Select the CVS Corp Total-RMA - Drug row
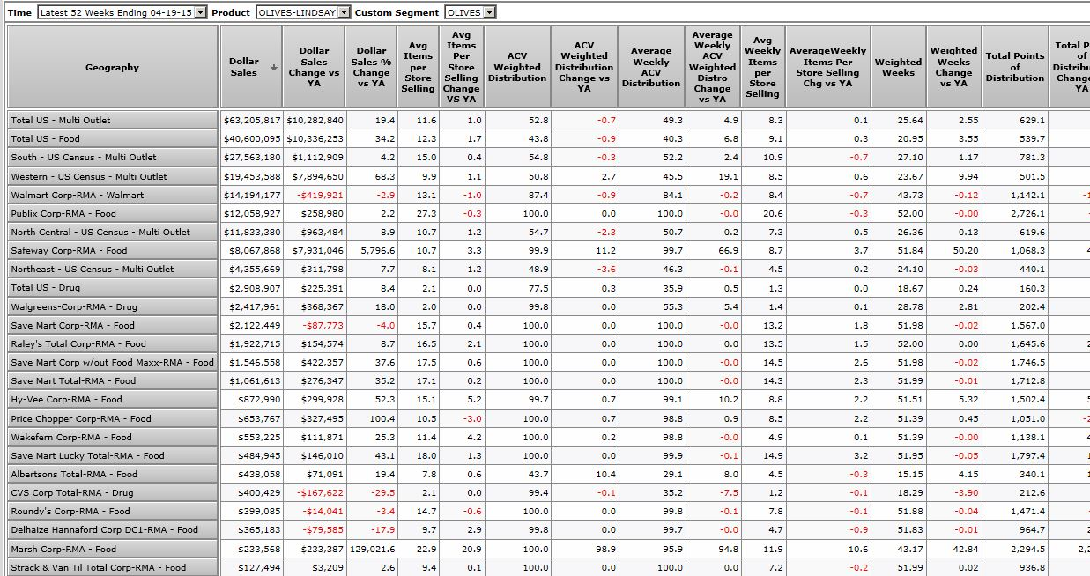Image resolution: width=1090 pixels, height=576 pixels. pyautogui.click(x=72, y=493)
